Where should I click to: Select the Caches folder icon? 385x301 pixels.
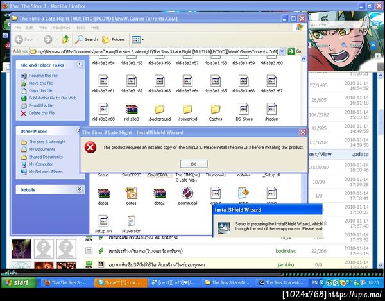(216, 109)
